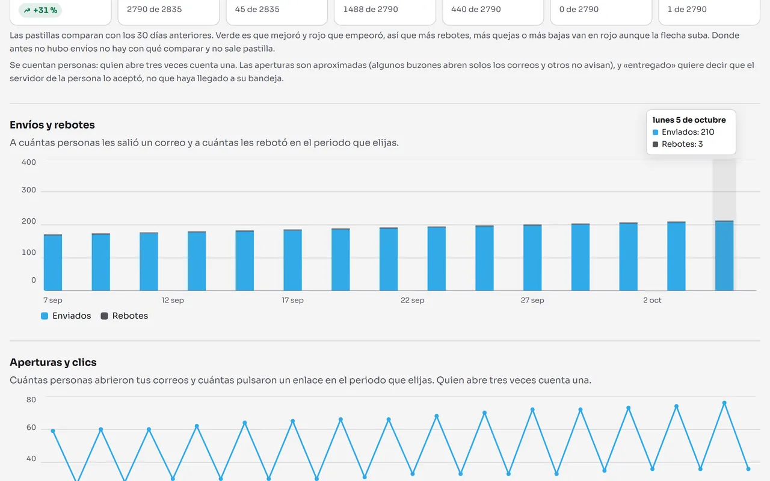Click the highest peak point of the Aperturas line
This screenshot has height=481, width=770.
724,403
